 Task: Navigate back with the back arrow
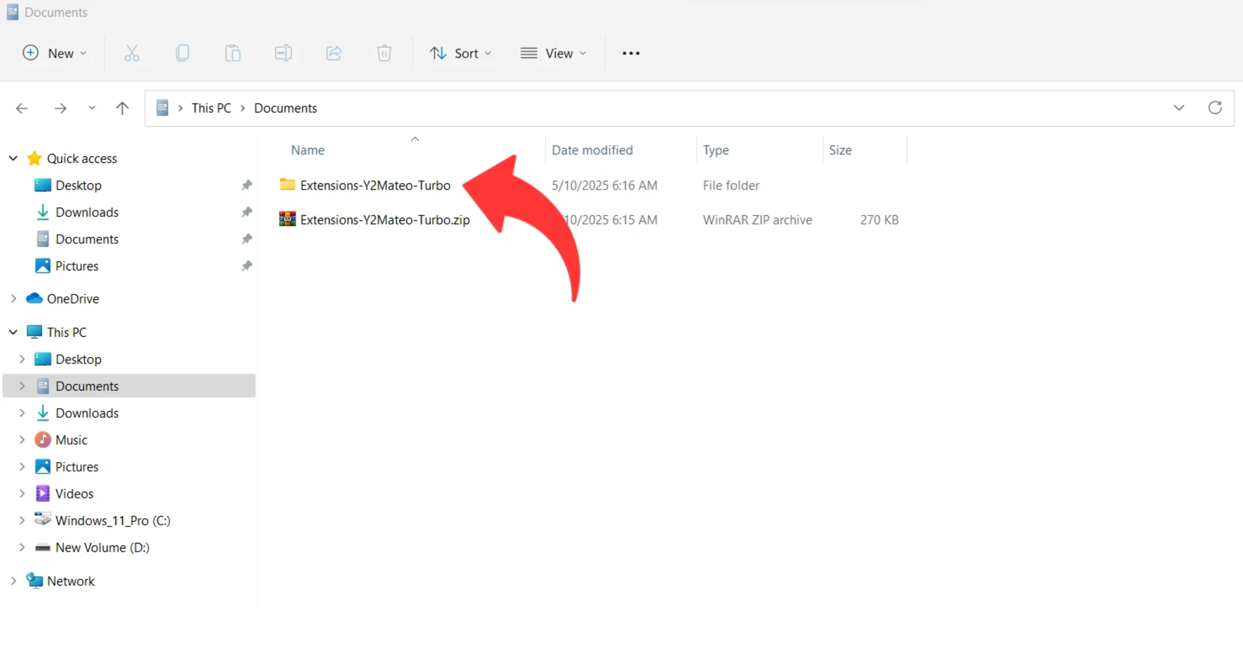(22, 108)
